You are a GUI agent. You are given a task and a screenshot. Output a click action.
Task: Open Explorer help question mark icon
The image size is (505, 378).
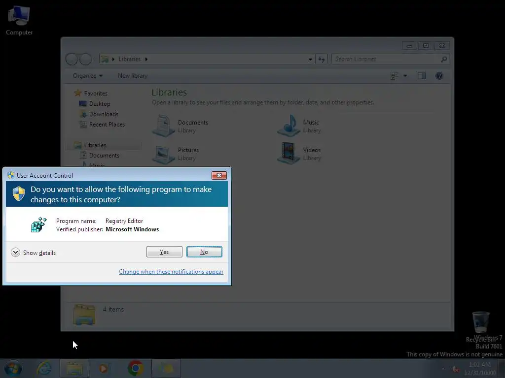pyautogui.click(x=439, y=76)
